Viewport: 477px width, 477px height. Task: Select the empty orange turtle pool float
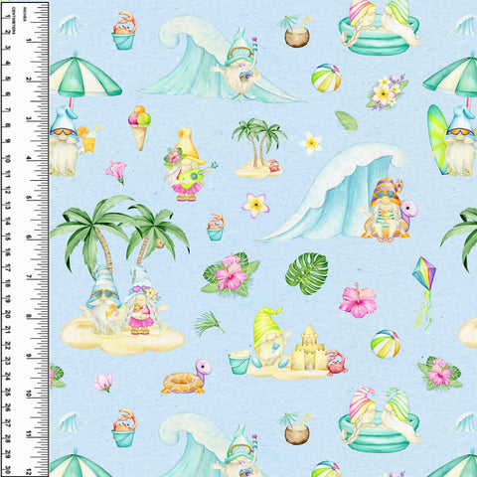tap(187, 377)
